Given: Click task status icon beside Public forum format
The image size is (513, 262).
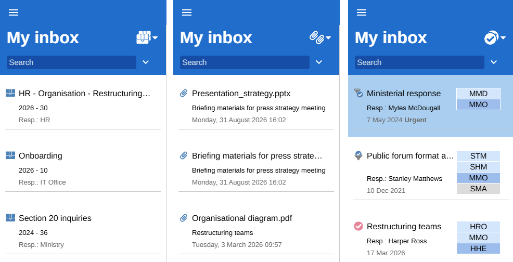Looking at the screenshot, I should click(x=358, y=155).
